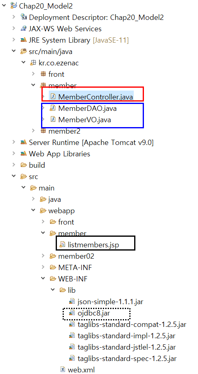This screenshot has height=374, width=198.
Task: Click the MemberVO.java file icon
Action: (x=53, y=119)
